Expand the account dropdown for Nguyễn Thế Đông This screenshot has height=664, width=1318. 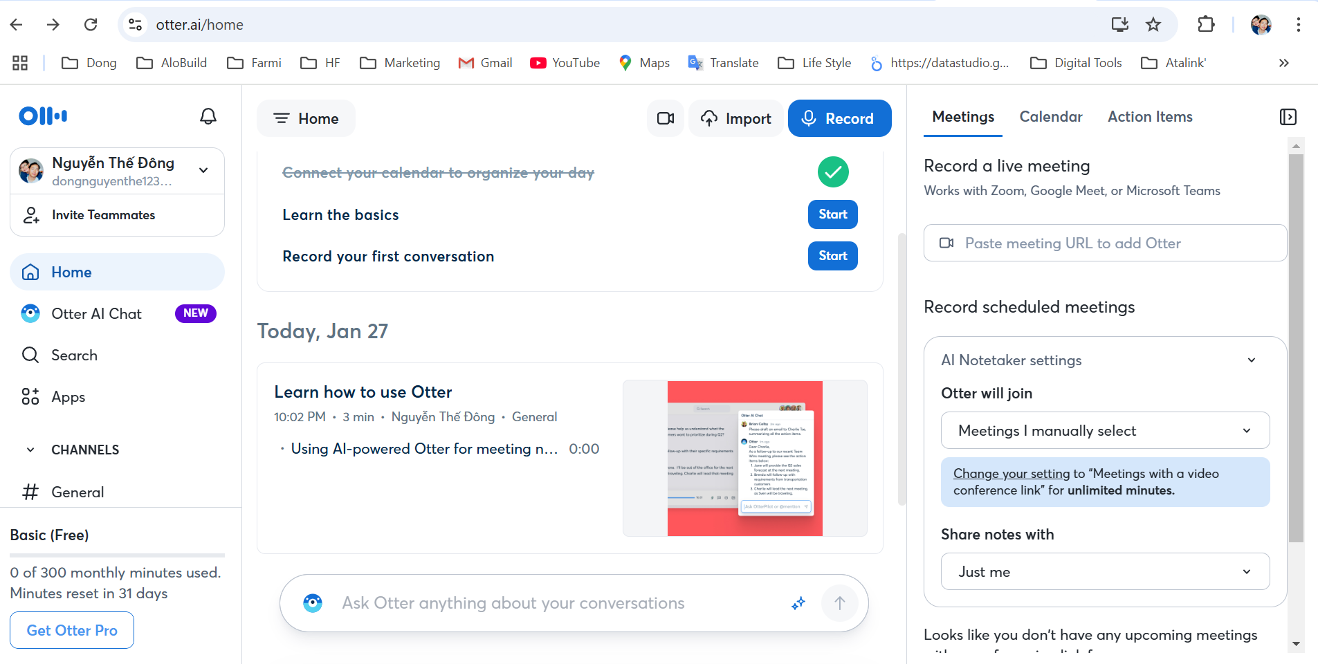coord(203,170)
